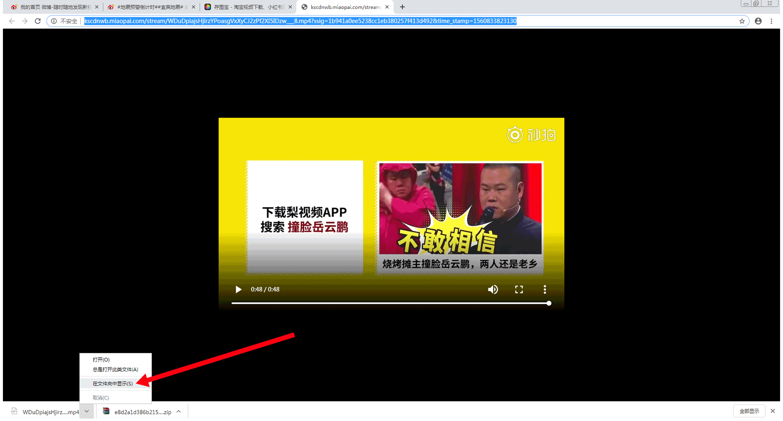Bookmark this page with the star icon
Viewport: 783px width, 421px height.
click(x=742, y=21)
